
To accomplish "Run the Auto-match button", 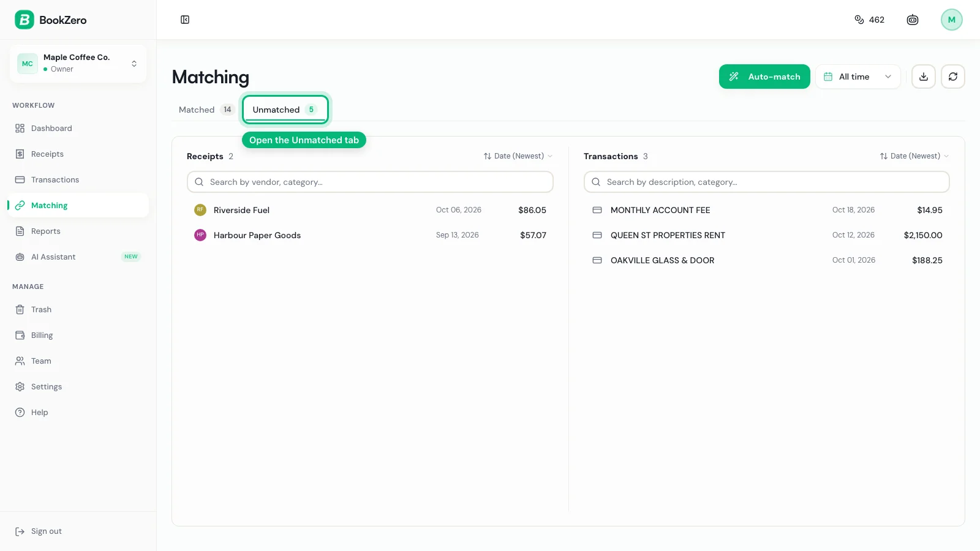I will 764,77.
